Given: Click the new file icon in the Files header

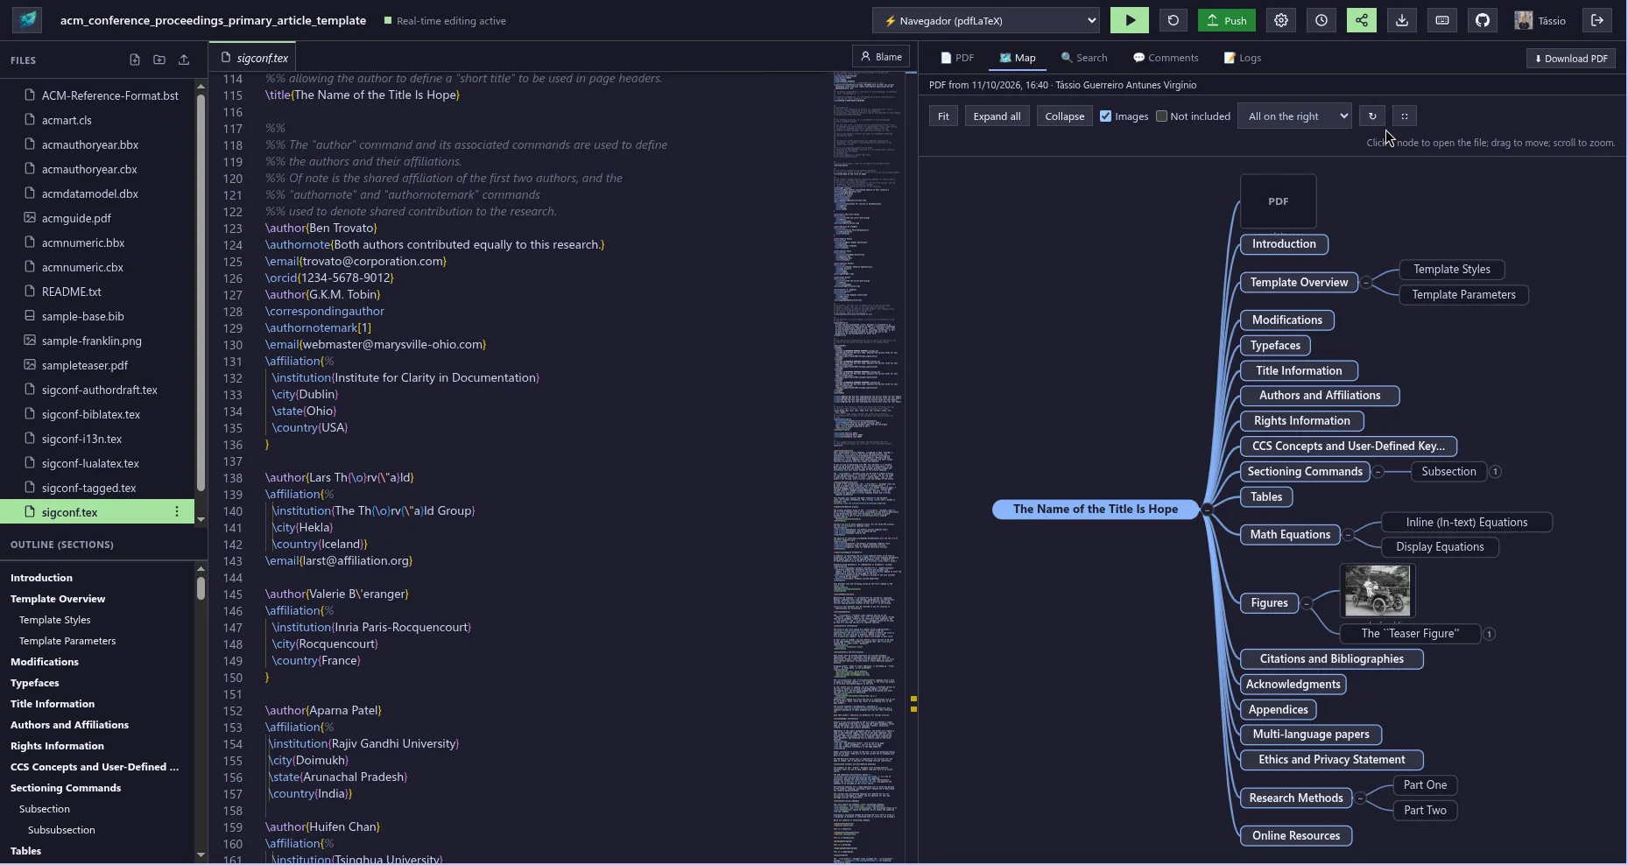Looking at the screenshot, I should pos(134,60).
